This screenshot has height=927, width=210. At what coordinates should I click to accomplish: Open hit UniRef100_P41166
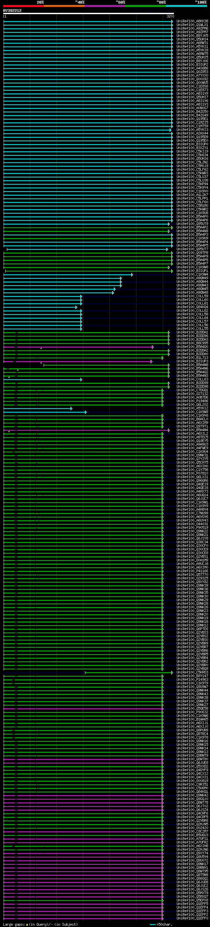(x=192, y=571)
